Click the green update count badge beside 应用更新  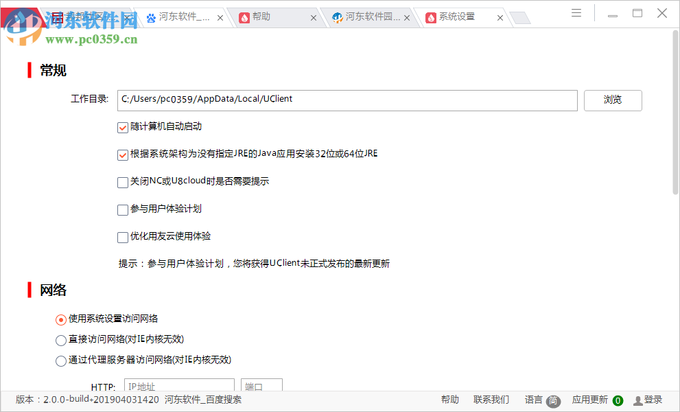617,400
